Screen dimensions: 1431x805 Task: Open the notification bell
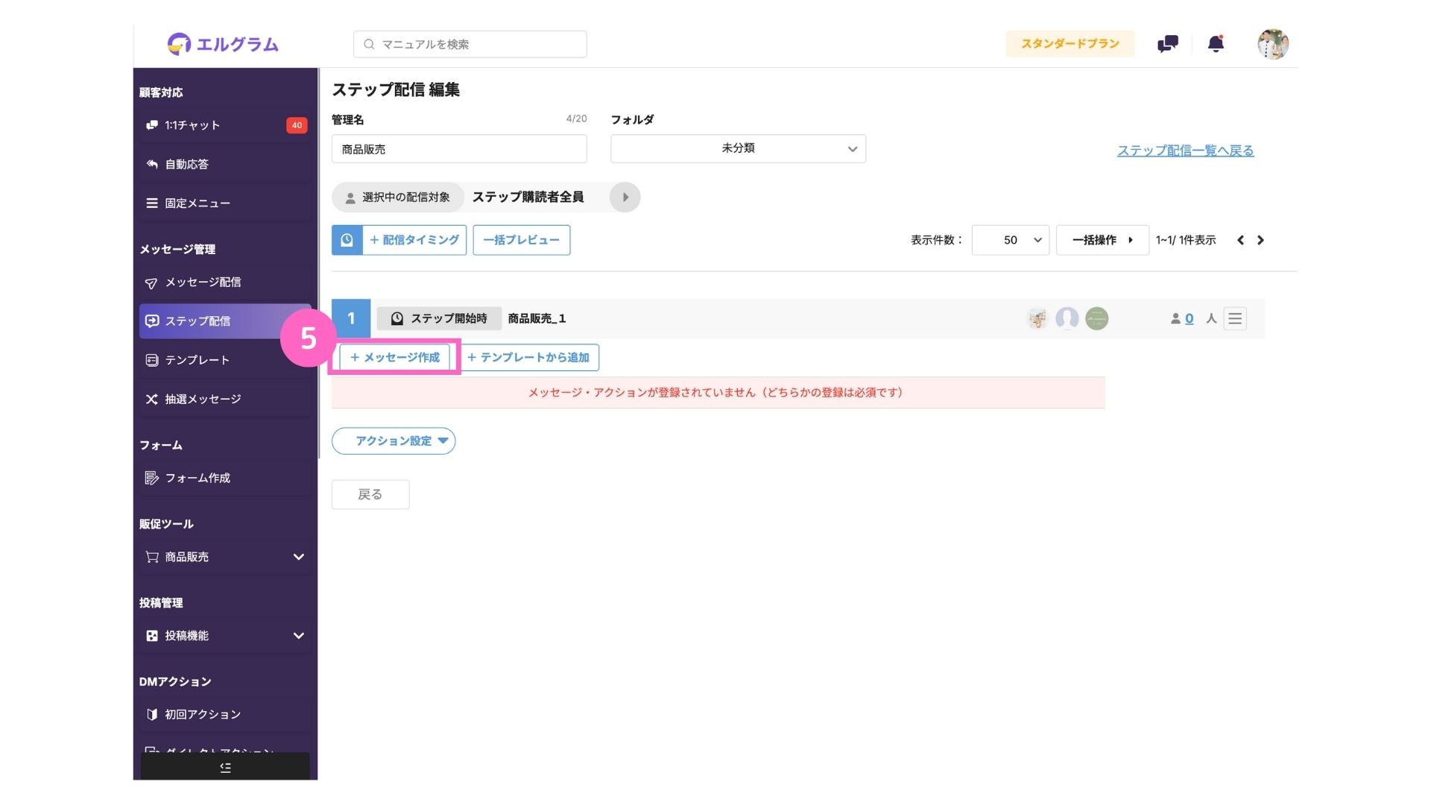tap(1216, 44)
